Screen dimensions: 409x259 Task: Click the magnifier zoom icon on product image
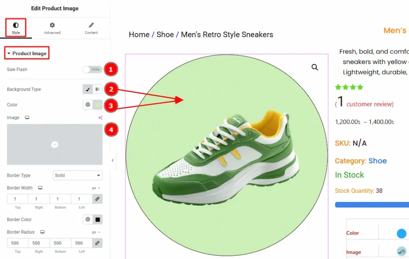[315, 67]
